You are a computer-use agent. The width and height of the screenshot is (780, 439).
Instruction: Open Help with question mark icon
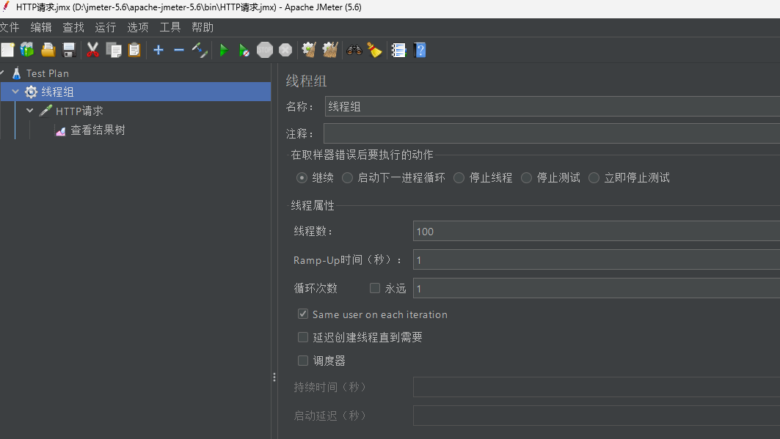click(x=419, y=50)
